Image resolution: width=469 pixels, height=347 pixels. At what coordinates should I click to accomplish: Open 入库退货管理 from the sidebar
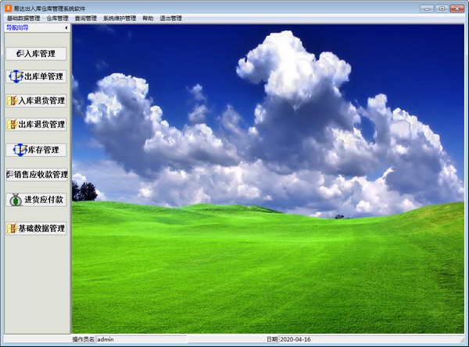36,101
